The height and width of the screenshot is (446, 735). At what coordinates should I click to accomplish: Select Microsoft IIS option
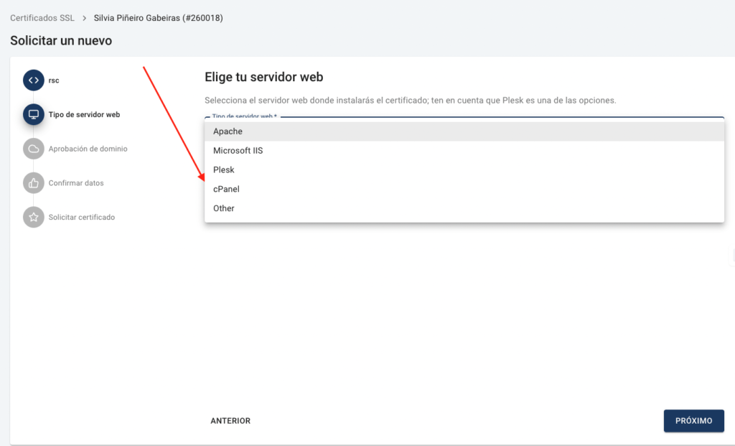(464, 151)
